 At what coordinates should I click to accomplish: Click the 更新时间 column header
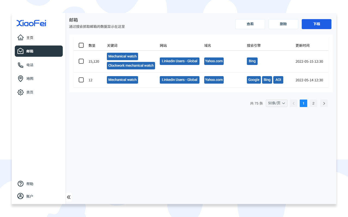pos(302,46)
